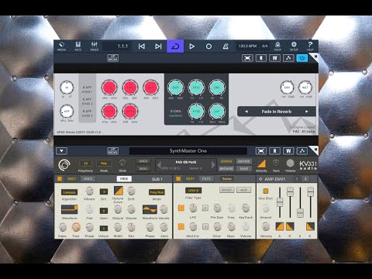This screenshot has width=372, height=279.
Task: Enable automation Read (R) on SynthMaster One
Action: pos(274,150)
